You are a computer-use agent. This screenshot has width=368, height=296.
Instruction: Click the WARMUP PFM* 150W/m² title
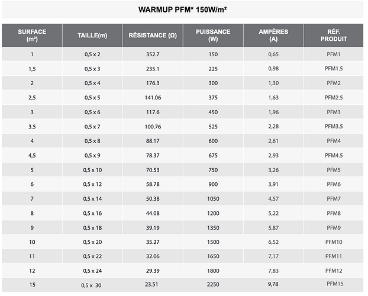click(183, 9)
